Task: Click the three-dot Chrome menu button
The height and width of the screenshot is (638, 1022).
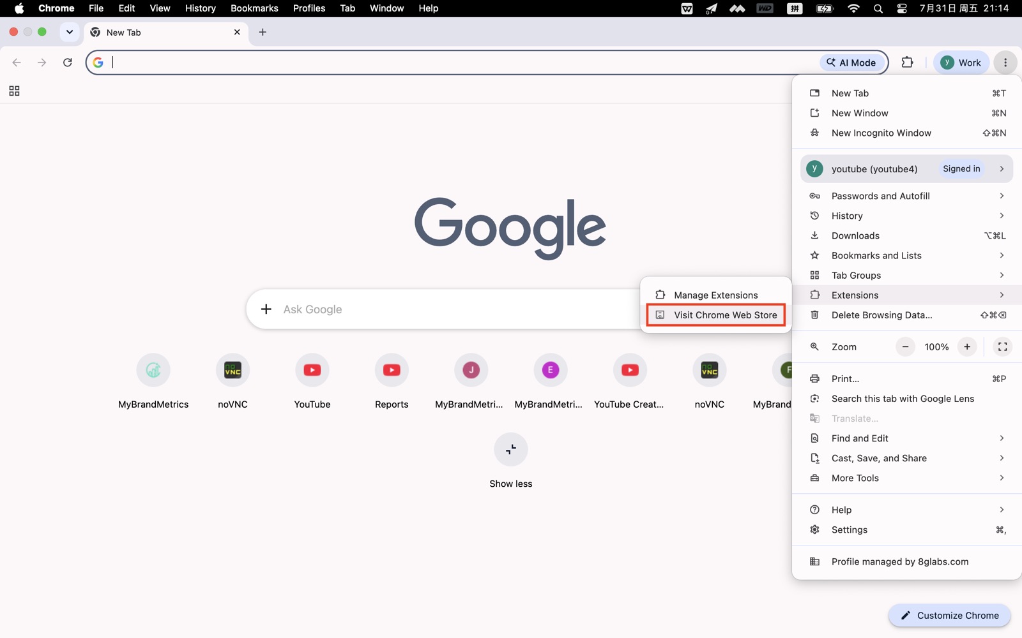Action: (1005, 63)
